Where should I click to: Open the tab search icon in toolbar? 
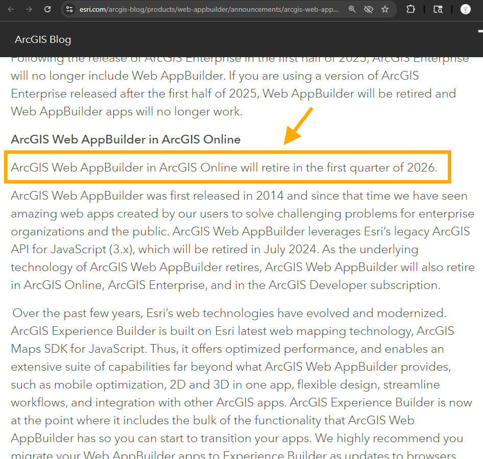pos(438,9)
